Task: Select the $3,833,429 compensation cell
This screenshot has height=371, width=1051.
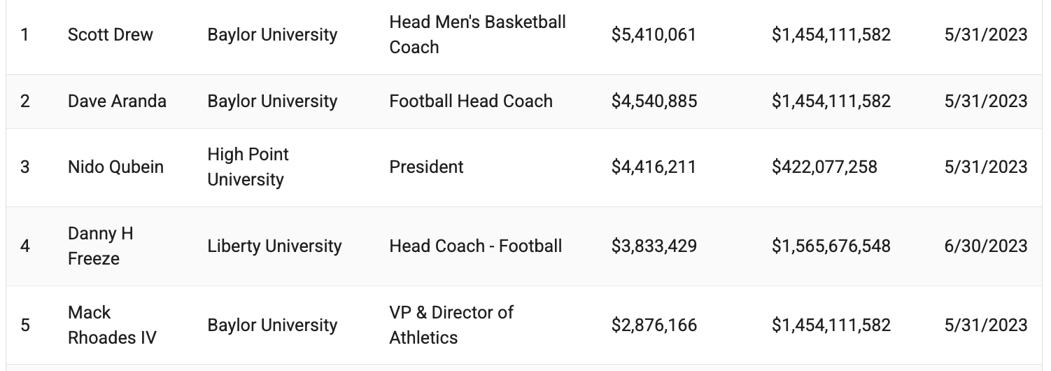Action: (654, 246)
